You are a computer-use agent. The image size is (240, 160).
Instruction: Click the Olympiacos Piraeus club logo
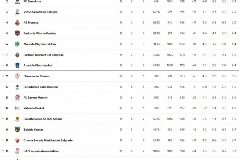17,76
